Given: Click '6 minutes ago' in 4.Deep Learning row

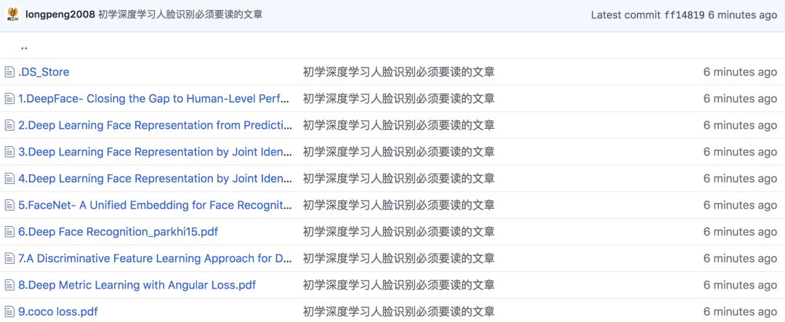Looking at the screenshot, I should (x=741, y=179).
